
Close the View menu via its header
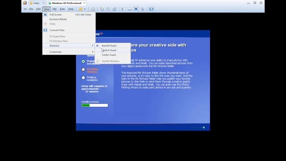[46, 9]
